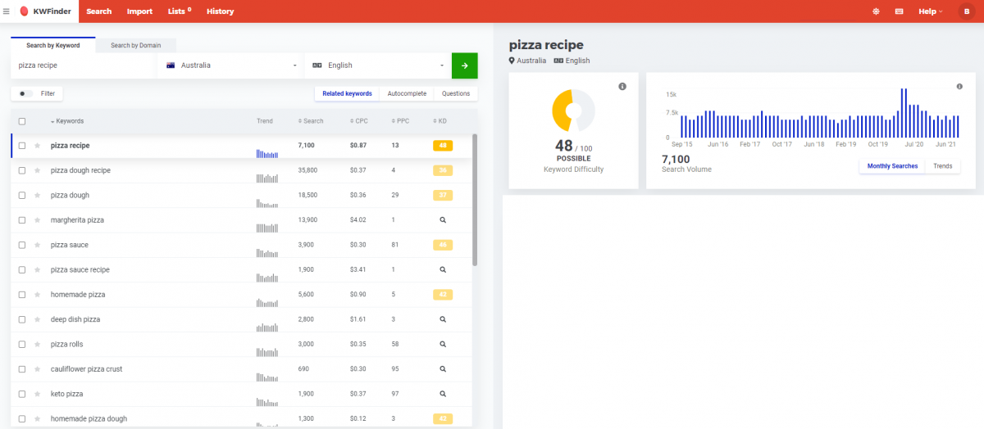Open the English language dropdown

[x=378, y=65]
